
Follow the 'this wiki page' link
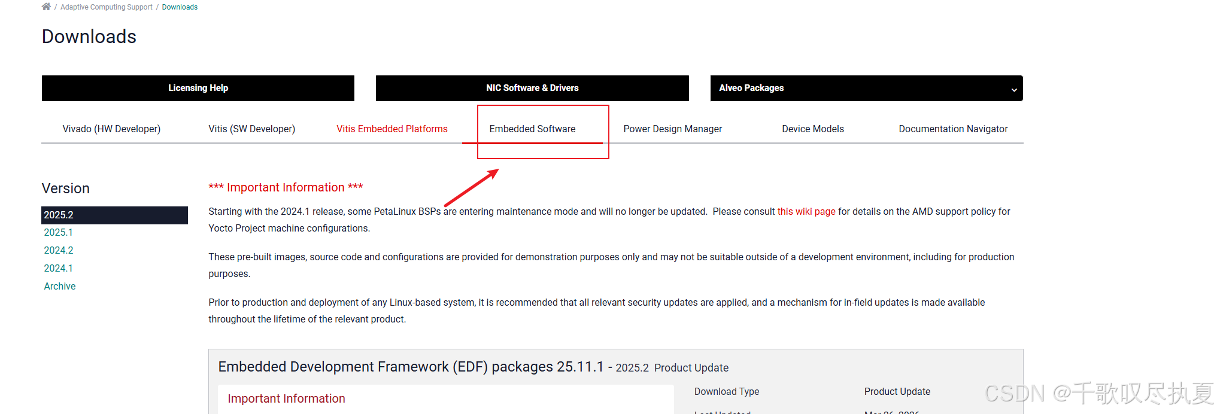pos(806,211)
